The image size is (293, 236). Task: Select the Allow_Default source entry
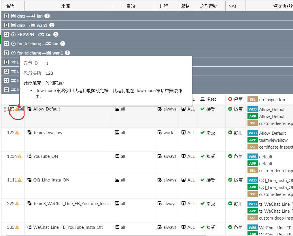[47, 109]
